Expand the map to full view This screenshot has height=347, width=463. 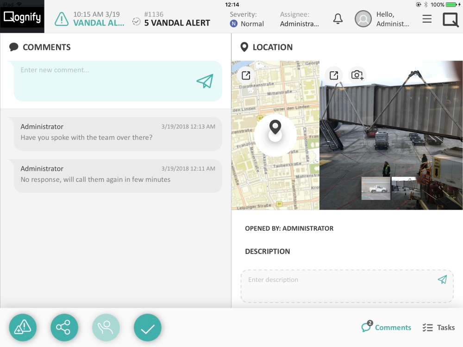click(246, 75)
